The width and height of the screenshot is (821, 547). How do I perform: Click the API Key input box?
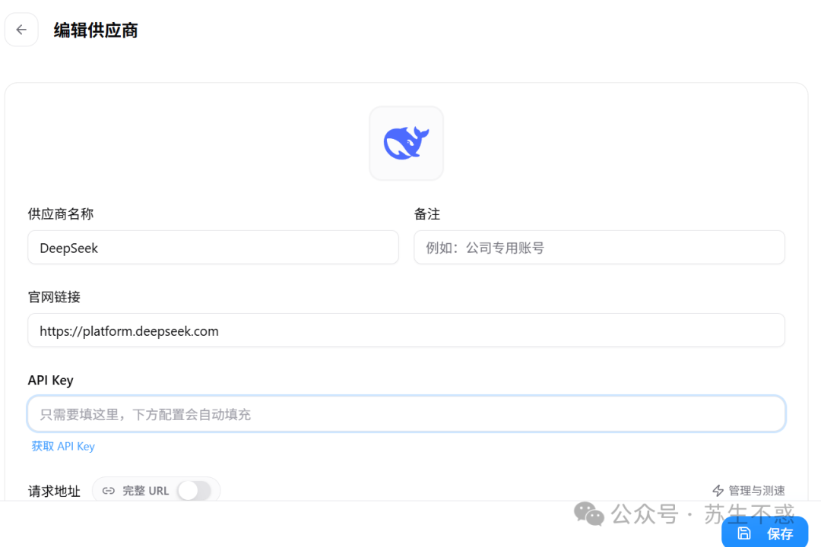point(406,414)
